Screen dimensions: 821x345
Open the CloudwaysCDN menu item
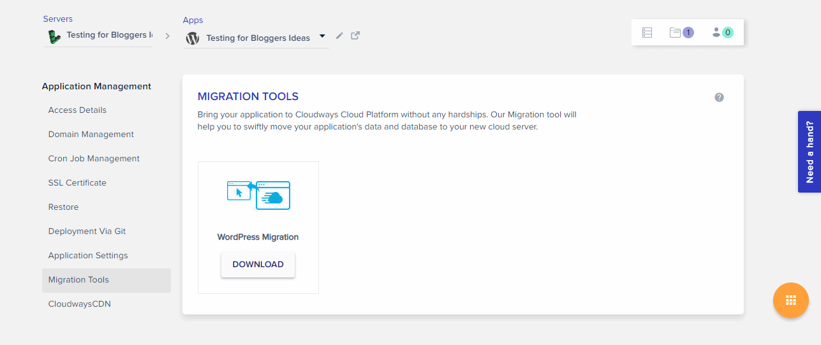(x=80, y=304)
